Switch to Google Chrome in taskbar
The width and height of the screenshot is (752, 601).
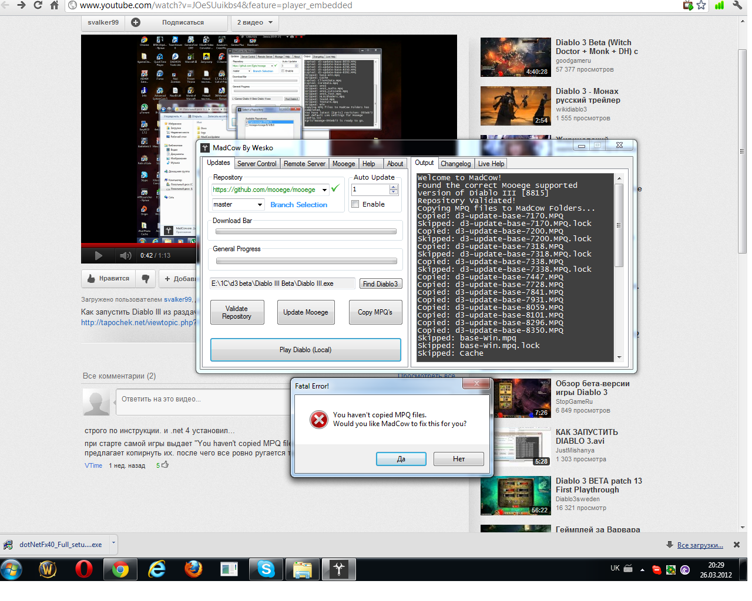tap(120, 569)
